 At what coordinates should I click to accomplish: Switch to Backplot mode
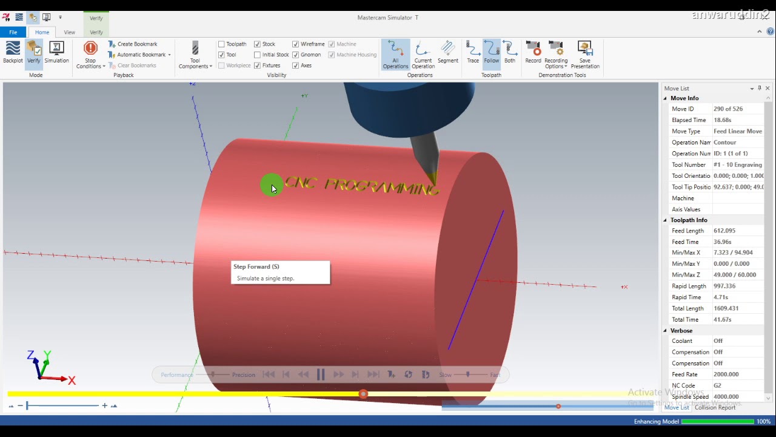coord(13,52)
